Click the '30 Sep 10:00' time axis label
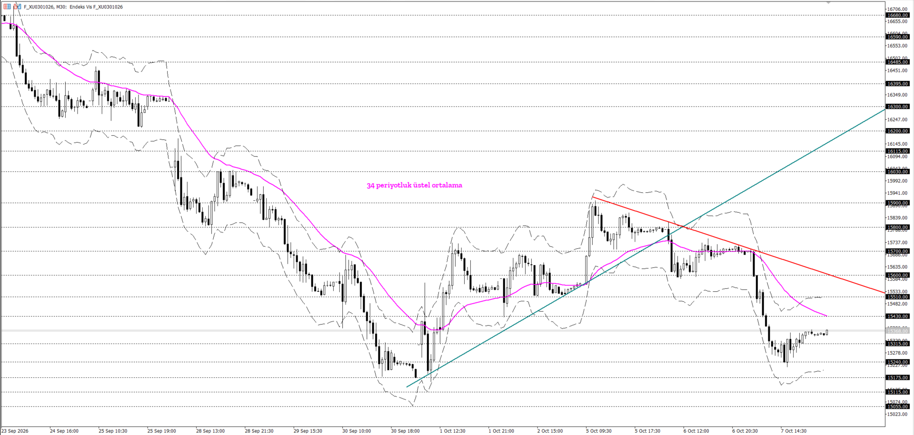Image resolution: width=914 pixels, height=435 pixels. point(357,431)
